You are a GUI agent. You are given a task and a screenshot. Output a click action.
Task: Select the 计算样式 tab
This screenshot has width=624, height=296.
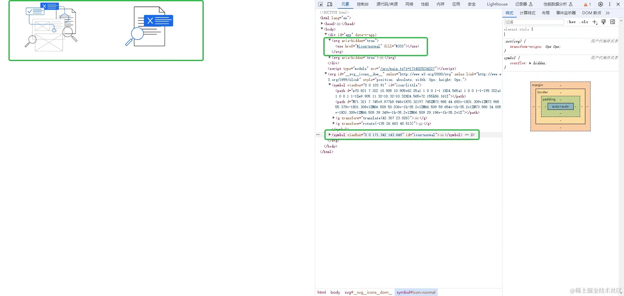pyautogui.click(x=527, y=13)
